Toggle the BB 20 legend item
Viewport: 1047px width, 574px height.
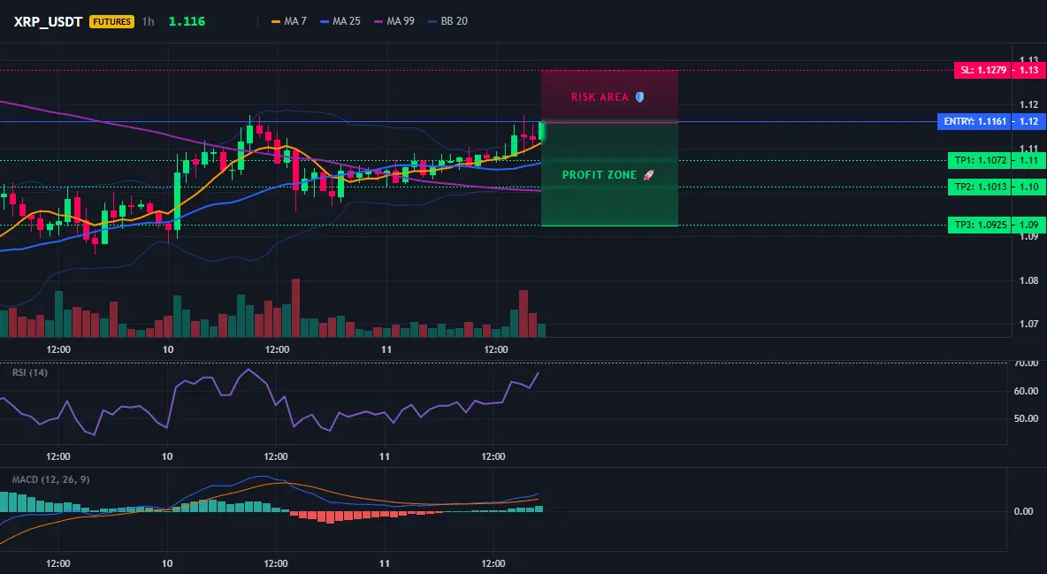click(x=448, y=21)
